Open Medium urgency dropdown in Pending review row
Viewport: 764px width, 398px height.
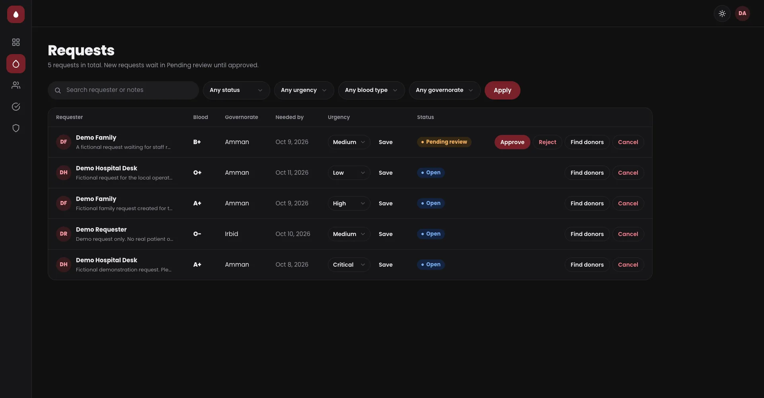tap(349, 142)
